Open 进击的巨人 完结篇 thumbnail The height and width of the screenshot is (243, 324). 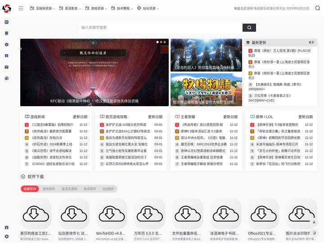pyautogui.click(x=206, y=55)
